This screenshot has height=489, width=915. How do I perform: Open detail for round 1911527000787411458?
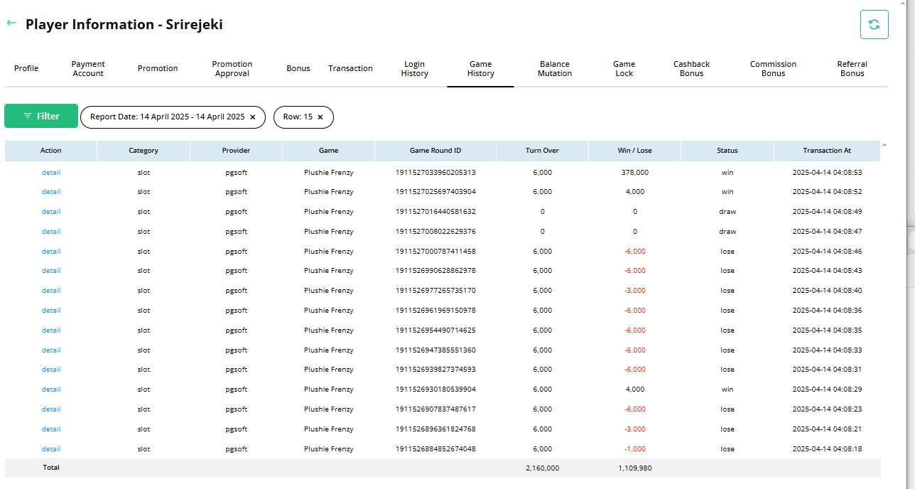pyautogui.click(x=51, y=252)
